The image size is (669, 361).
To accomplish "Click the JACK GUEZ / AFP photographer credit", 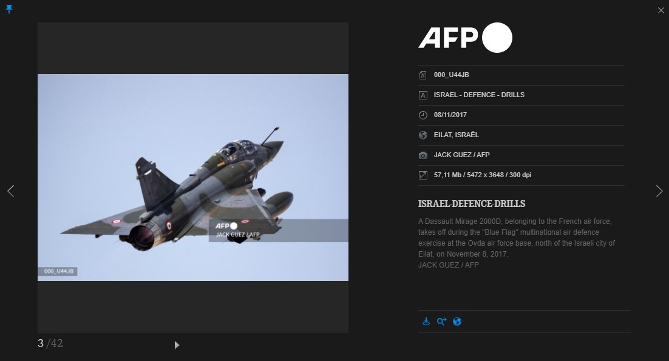I will tap(461, 155).
